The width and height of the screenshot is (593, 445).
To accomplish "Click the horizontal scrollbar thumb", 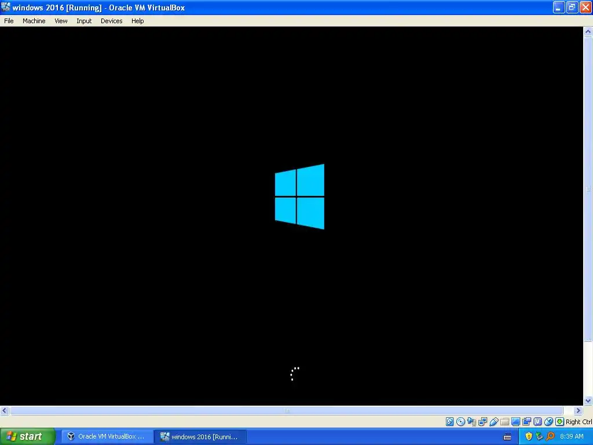I will (286, 410).
